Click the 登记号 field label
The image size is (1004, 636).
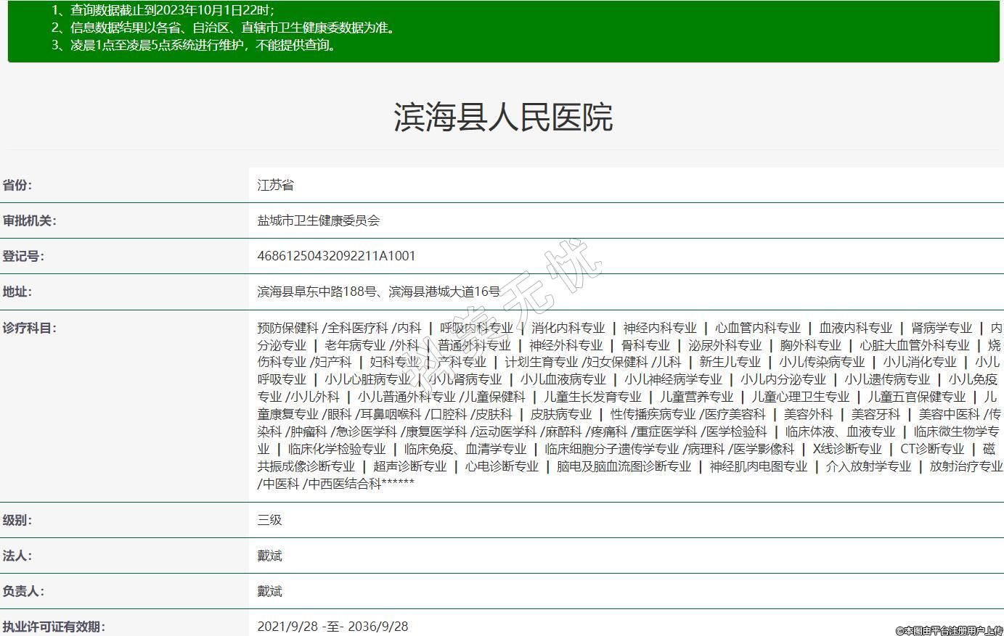[x=23, y=256]
